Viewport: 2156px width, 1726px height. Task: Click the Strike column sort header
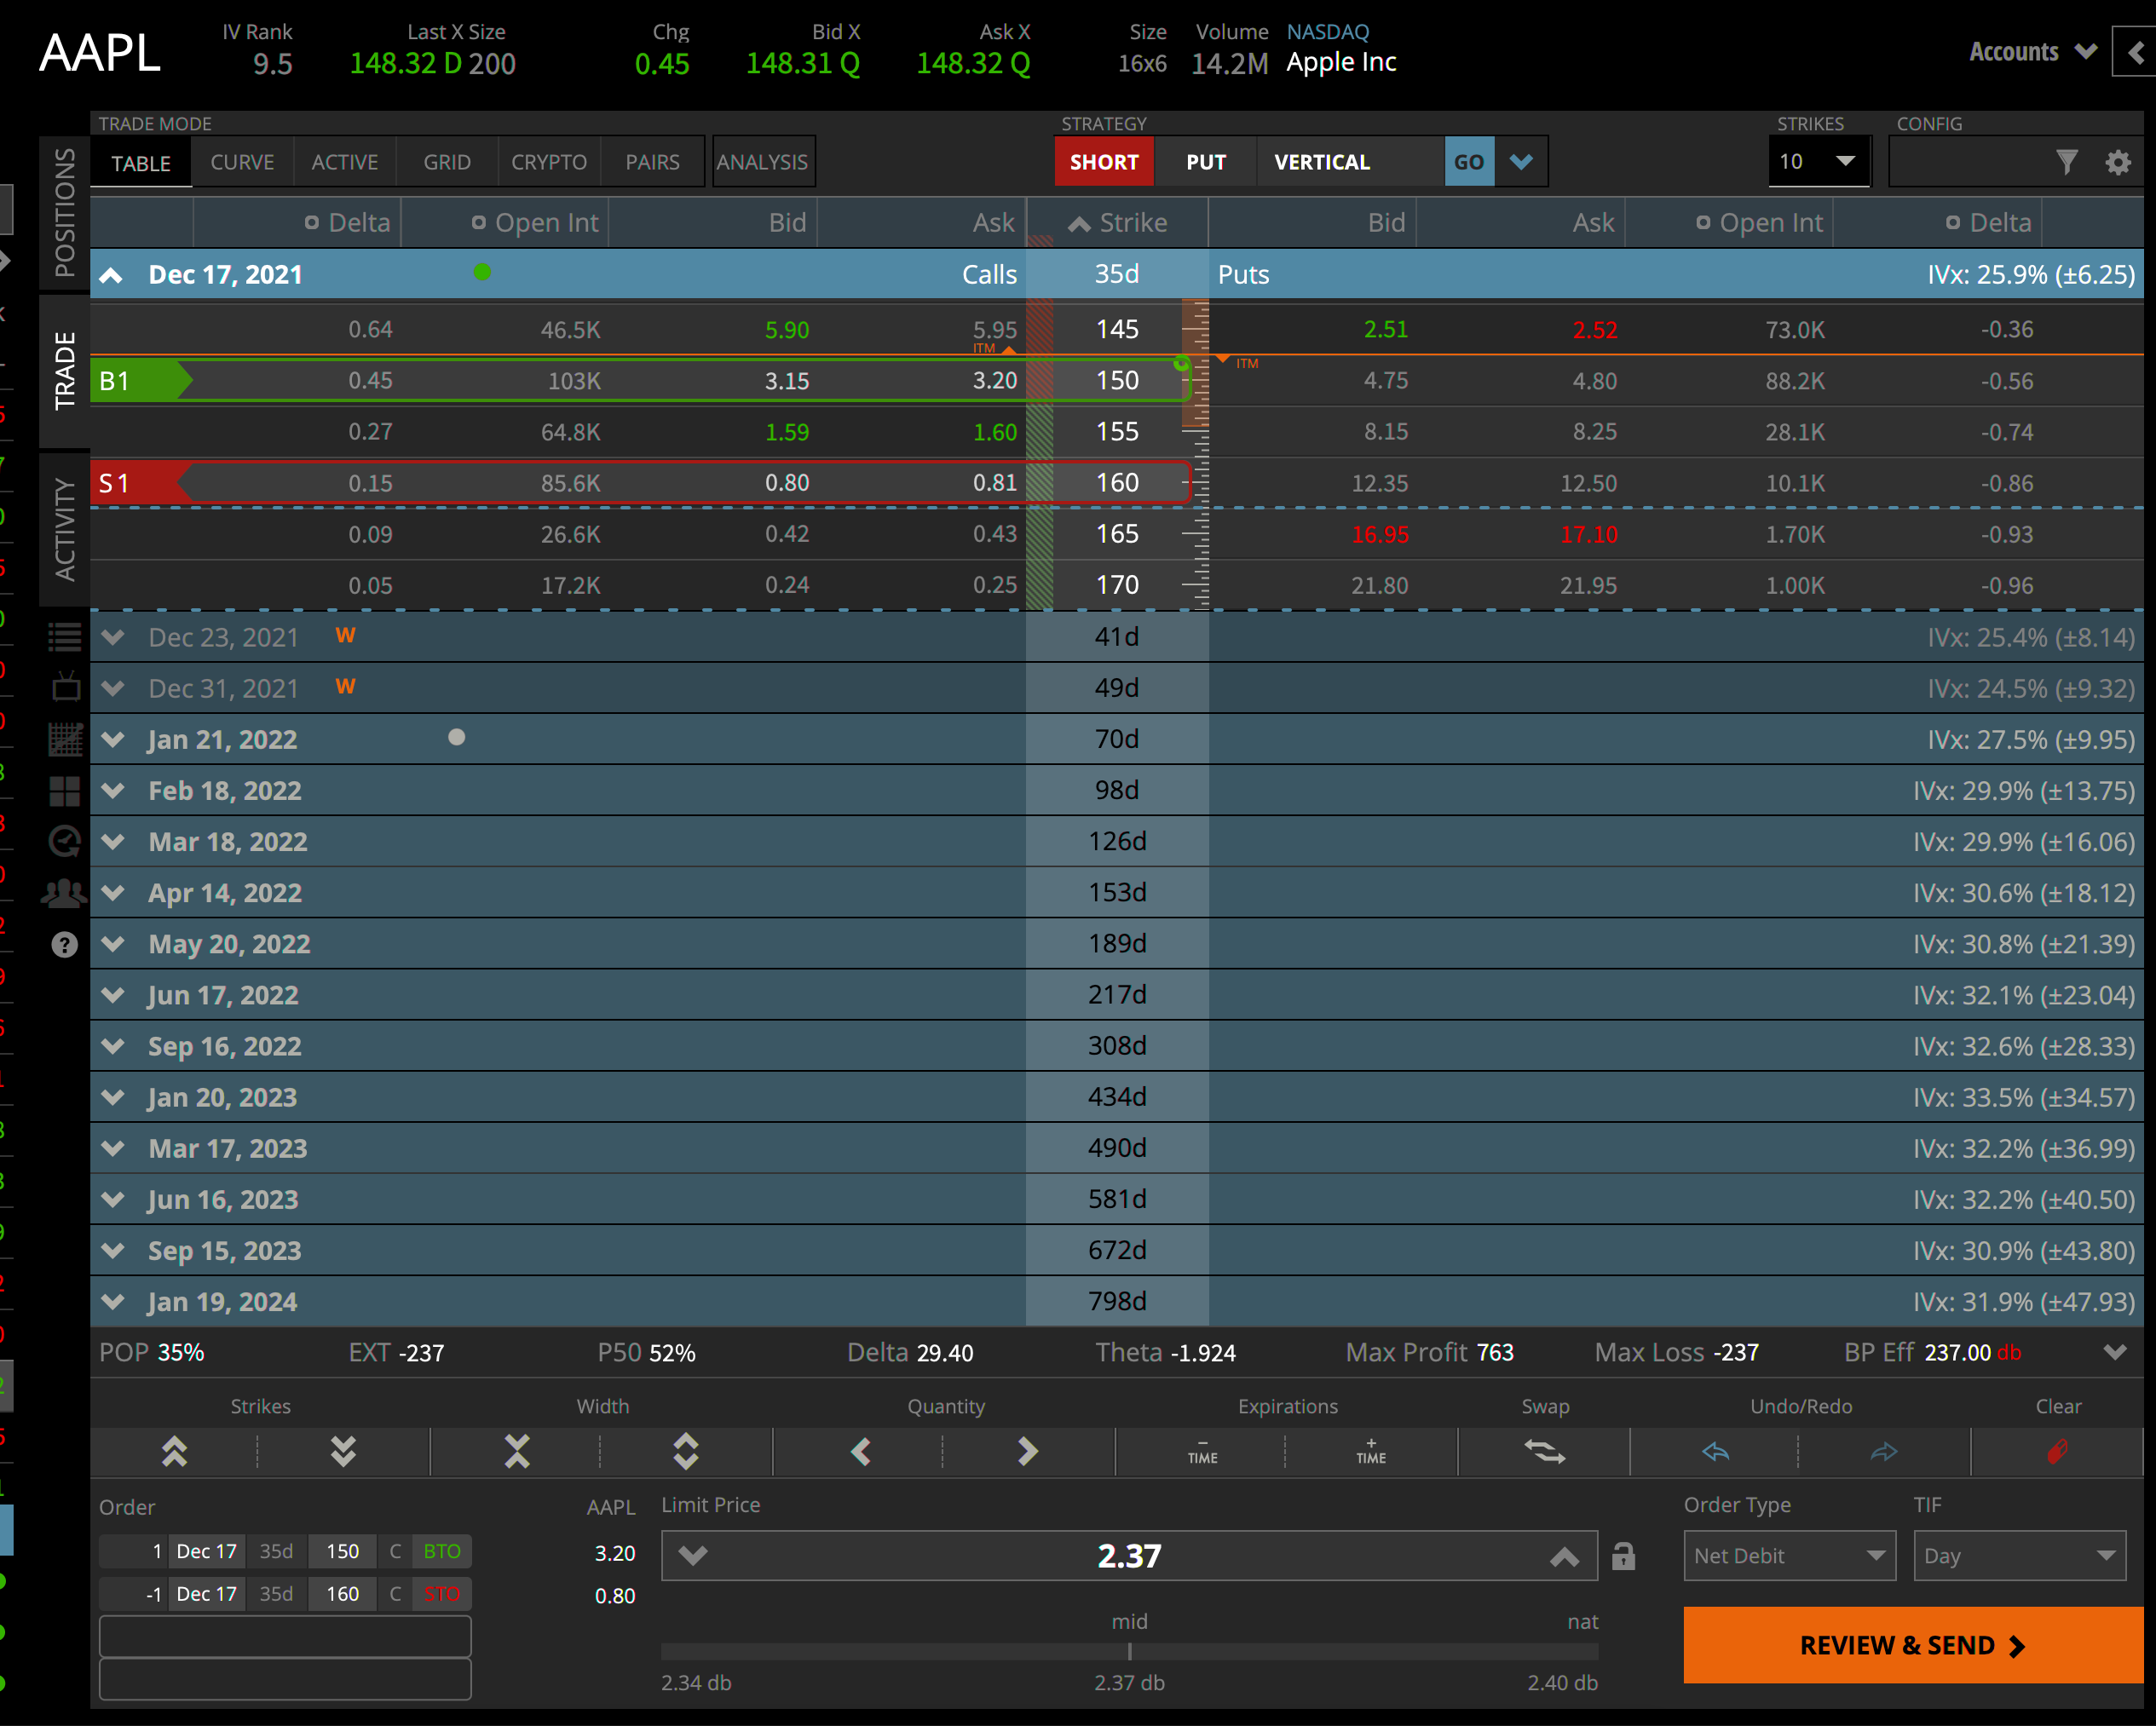pos(1117,223)
